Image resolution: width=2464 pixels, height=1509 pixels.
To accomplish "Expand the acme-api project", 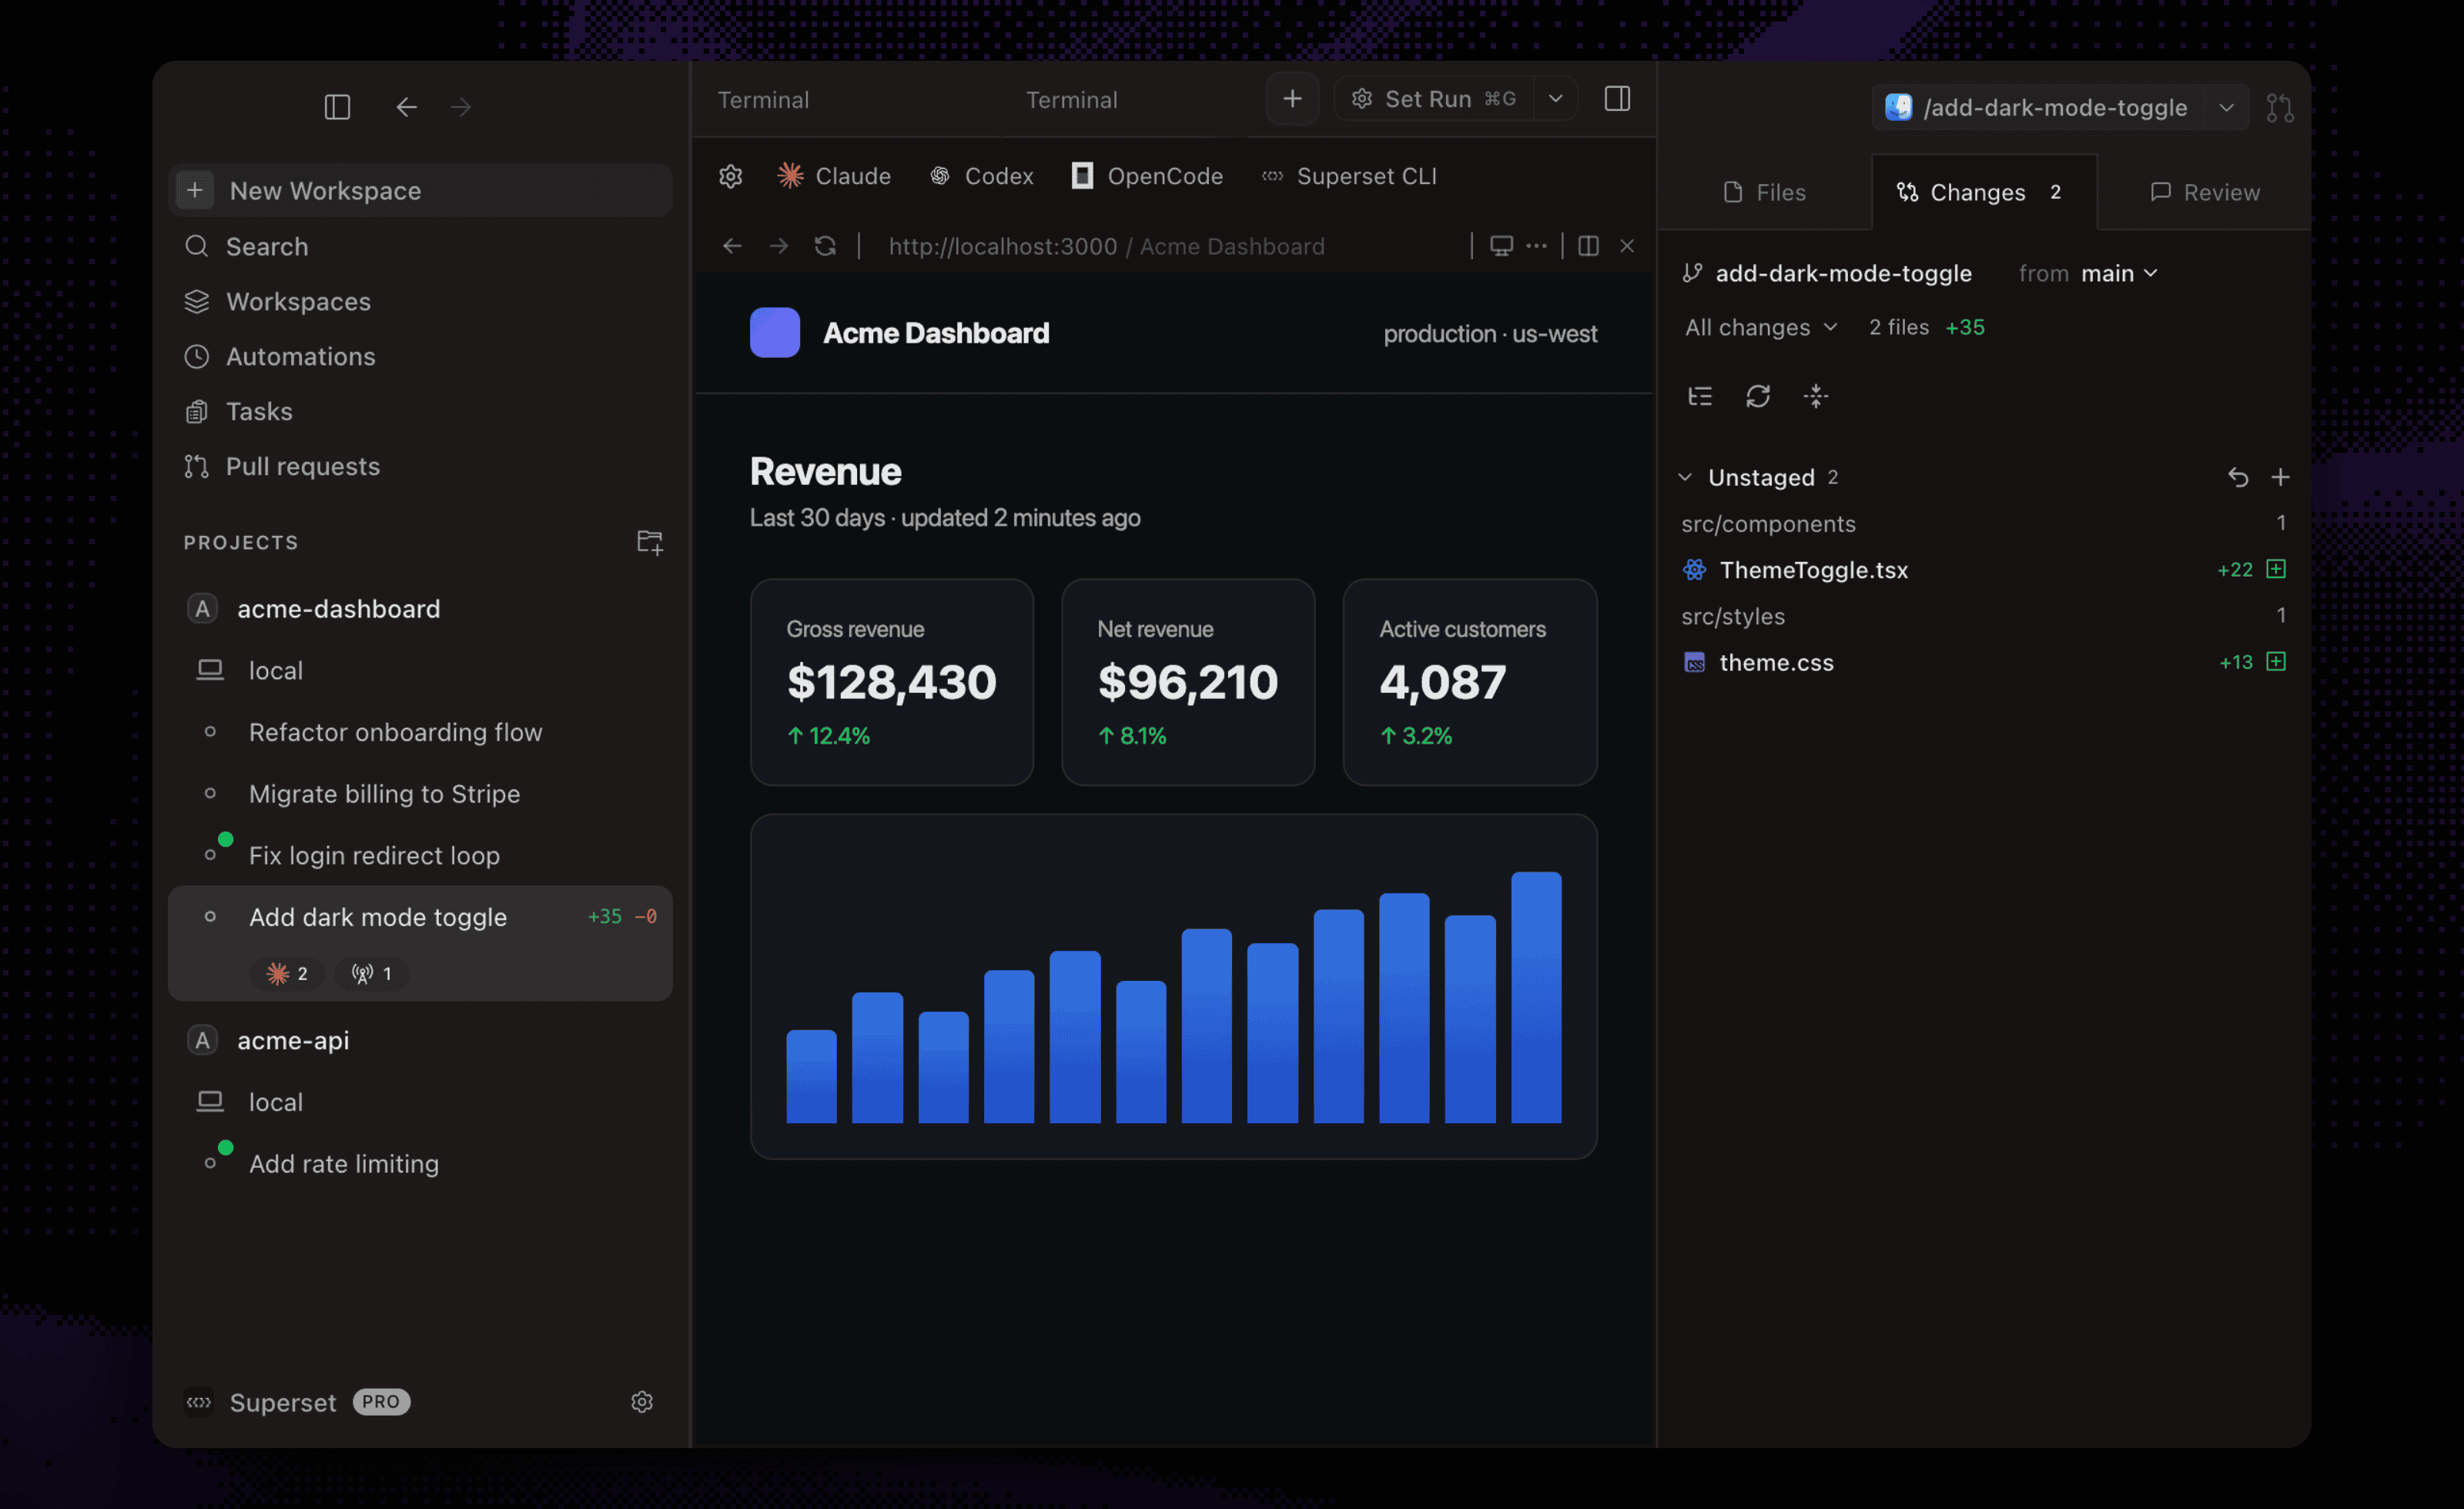I will coord(420,1040).
